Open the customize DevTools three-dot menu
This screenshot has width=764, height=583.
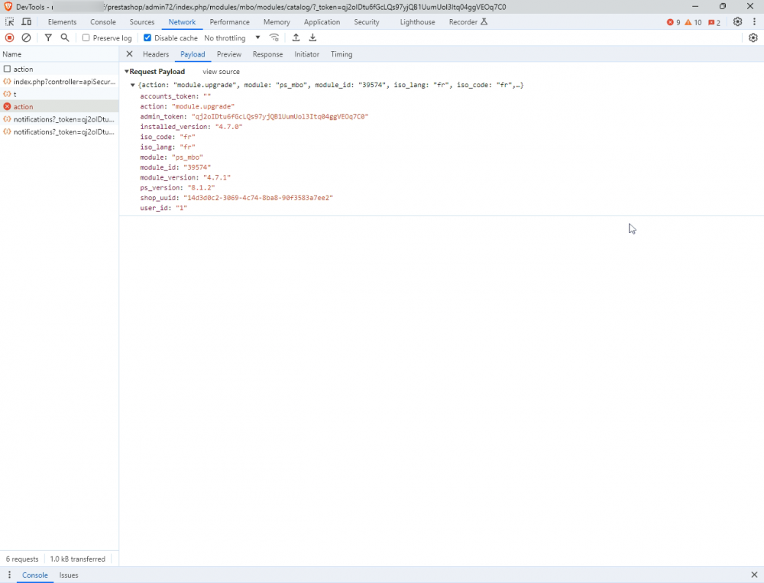click(755, 21)
